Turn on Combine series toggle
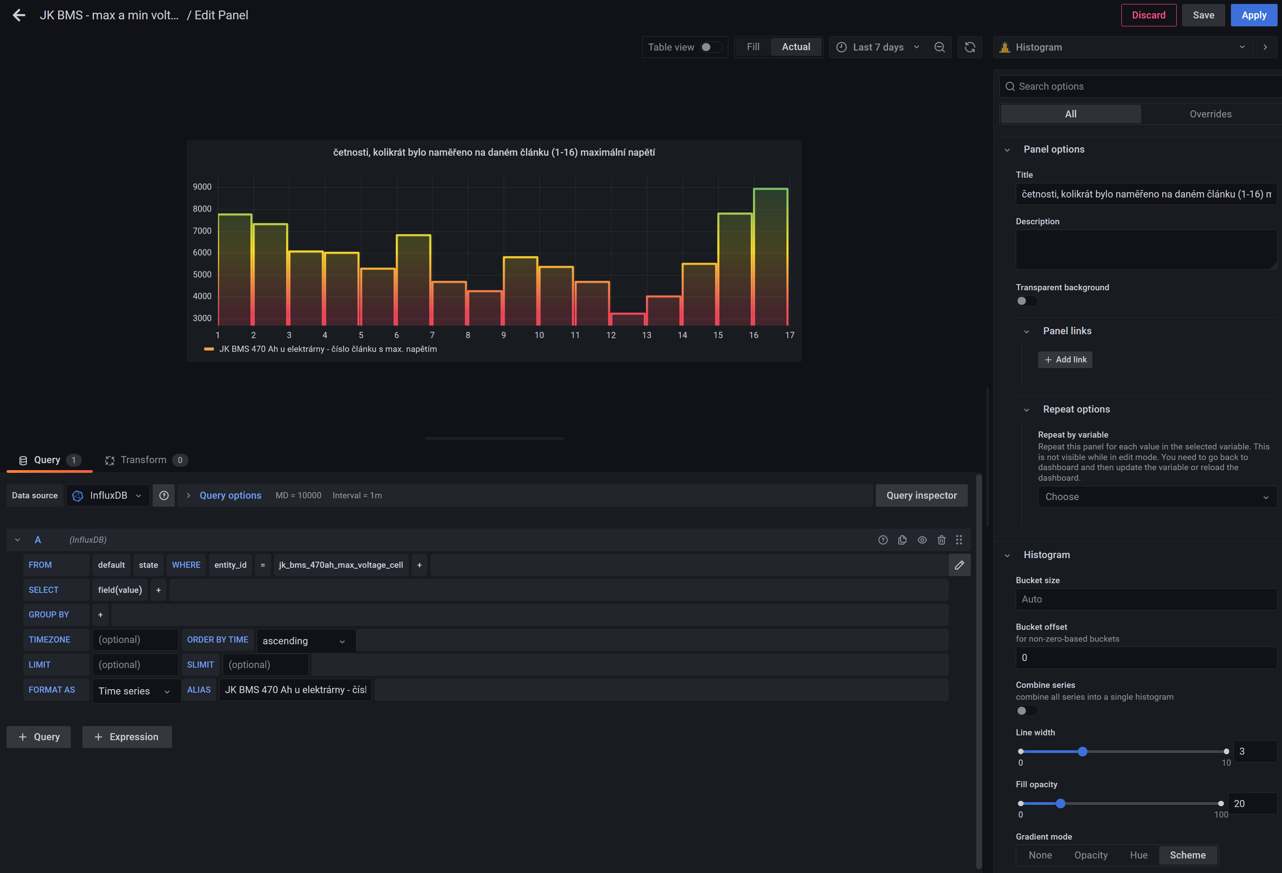1282x873 pixels. tap(1026, 710)
